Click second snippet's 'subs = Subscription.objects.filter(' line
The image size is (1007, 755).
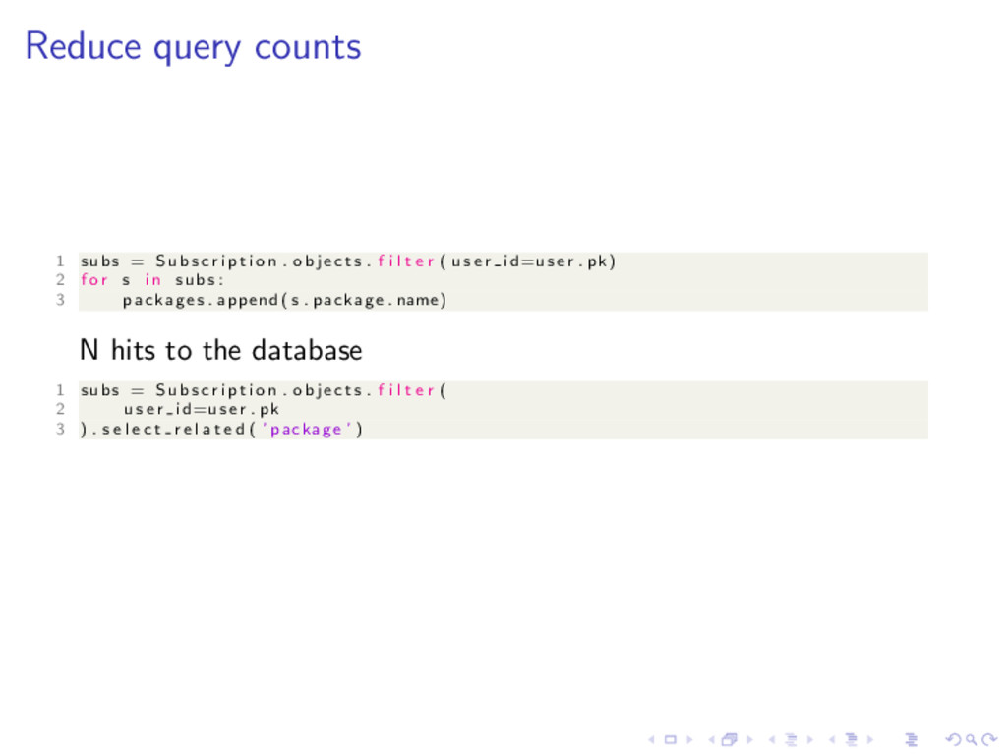(264, 390)
